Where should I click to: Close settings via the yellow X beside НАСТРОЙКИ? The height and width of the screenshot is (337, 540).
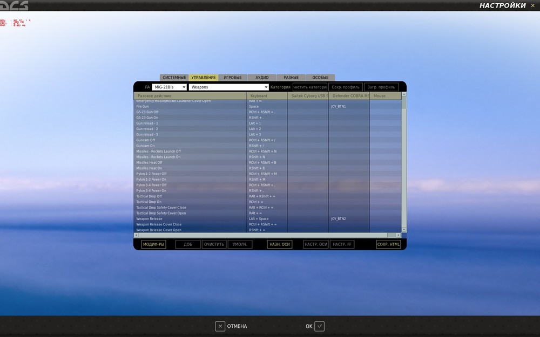(x=533, y=5)
